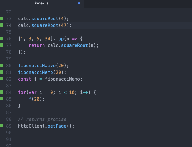Click line number 88 in gutter
The height and width of the screenshot is (147, 192).
pos(9,119)
